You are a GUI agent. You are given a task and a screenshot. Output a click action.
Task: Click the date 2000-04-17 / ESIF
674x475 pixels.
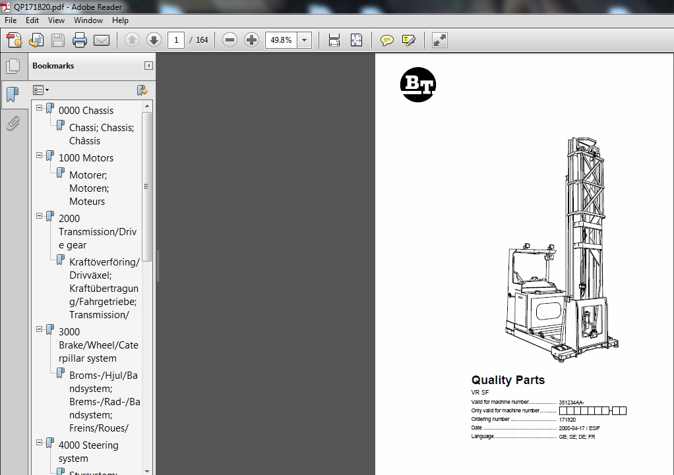pyautogui.click(x=579, y=428)
